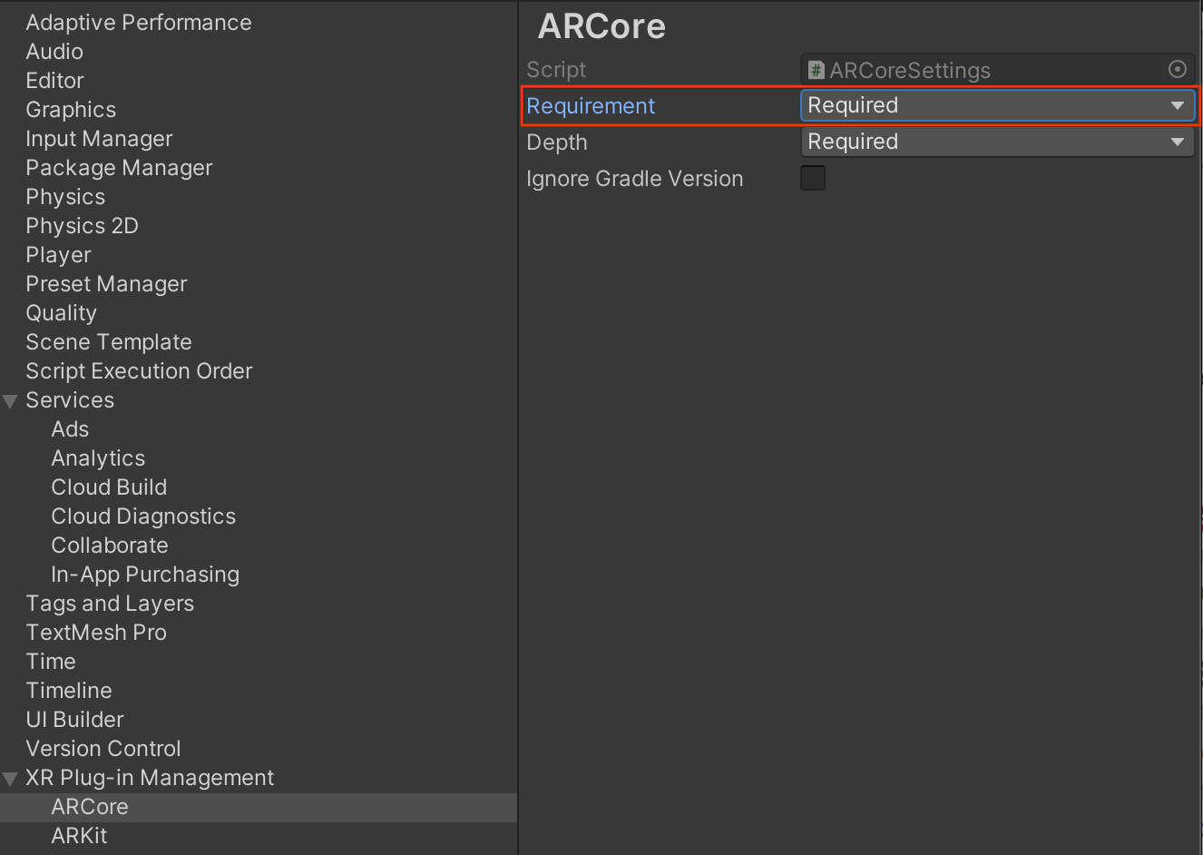Image resolution: width=1203 pixels, height=855 pixels.
Task: Click the ARCoreSettings script field
Action: 984,70
